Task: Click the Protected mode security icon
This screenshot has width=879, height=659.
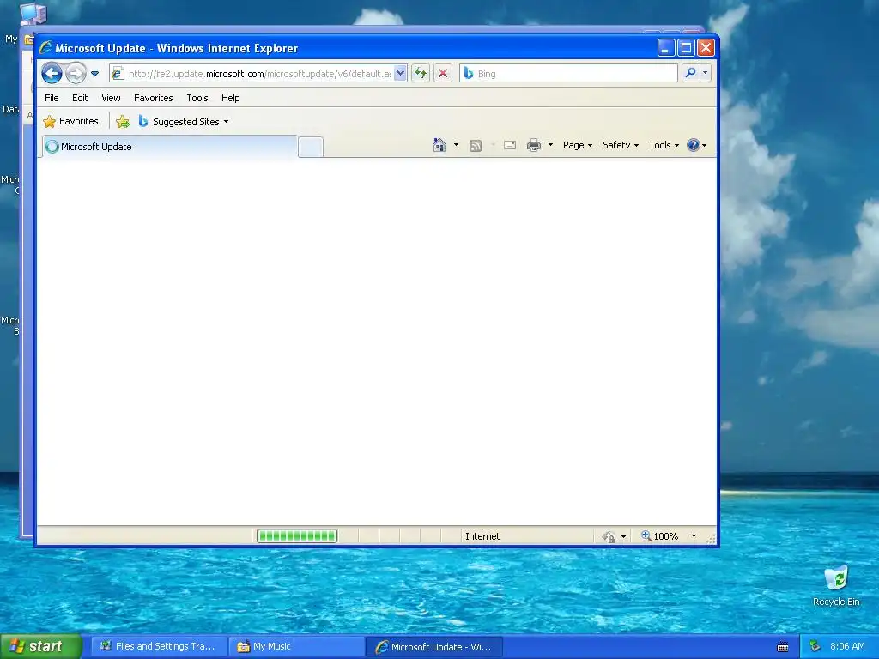Action: pos(609,537)
